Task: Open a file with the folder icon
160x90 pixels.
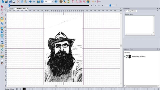Action: coord(6,1)
